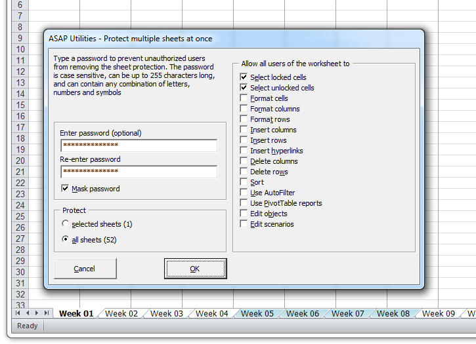
Task: Go to last sheet tab arrow
Action: (x=47, y=313)
